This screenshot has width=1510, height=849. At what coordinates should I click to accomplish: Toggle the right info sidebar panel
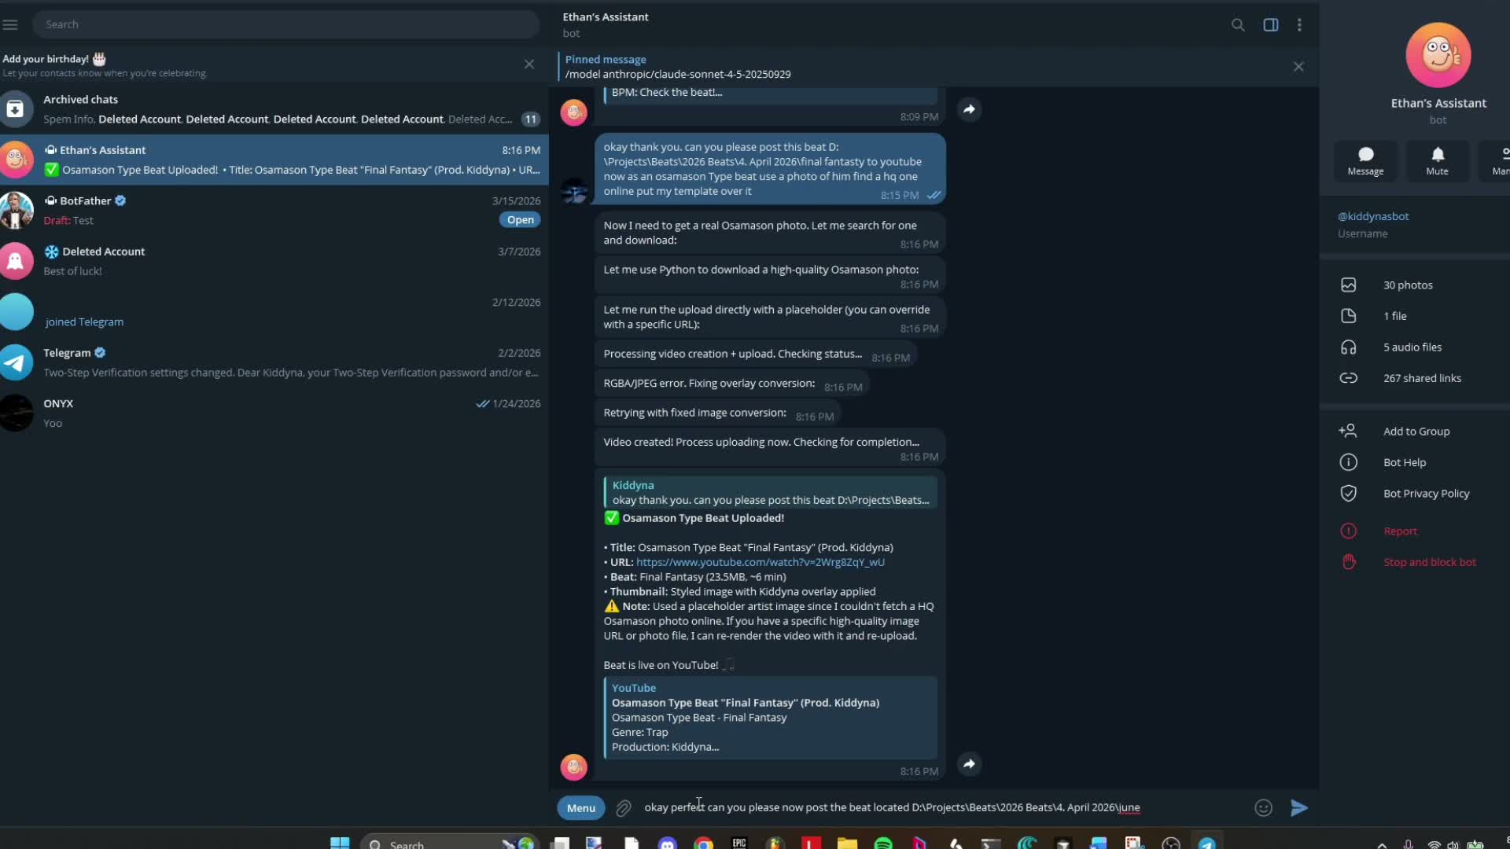tap(1271, 25)
